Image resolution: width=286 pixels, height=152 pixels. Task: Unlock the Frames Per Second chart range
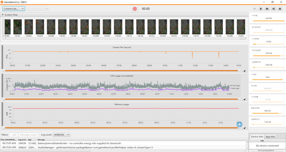244,71
